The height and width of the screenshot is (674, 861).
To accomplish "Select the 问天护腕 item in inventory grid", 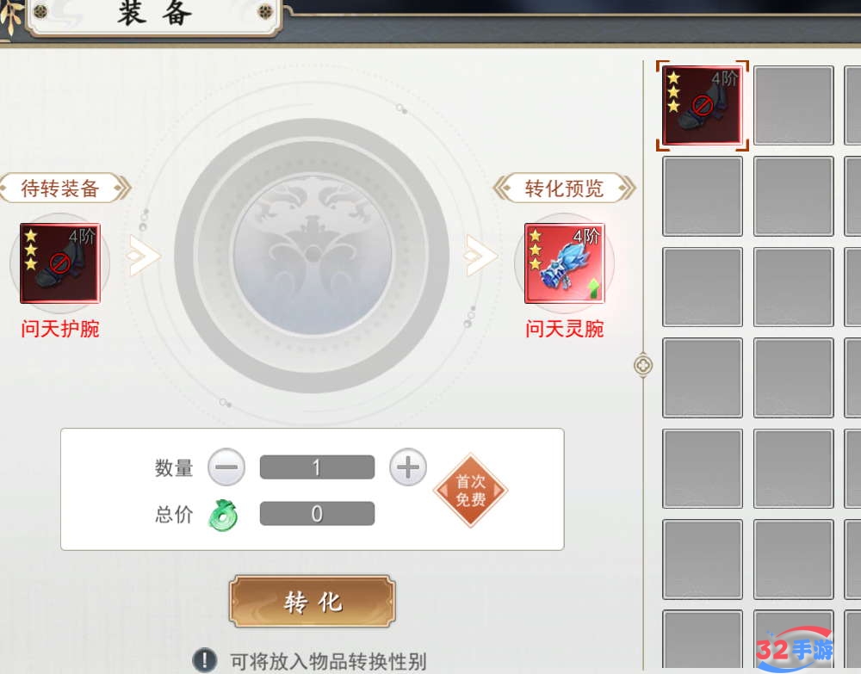I will pos(703,105).
